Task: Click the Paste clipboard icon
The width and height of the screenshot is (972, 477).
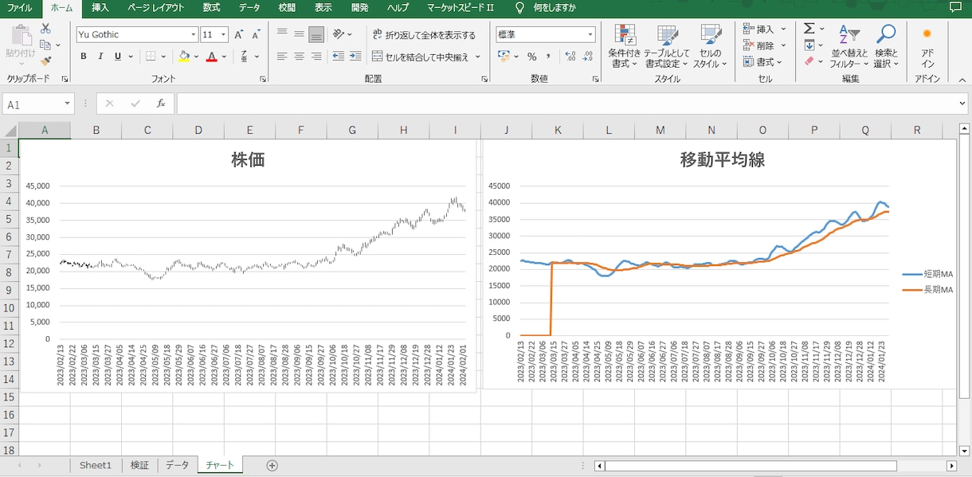Action: (21, 36)
